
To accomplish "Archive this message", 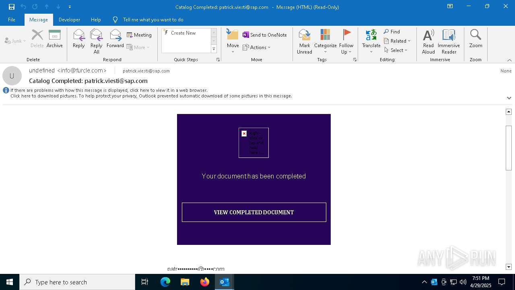I will (x=55, y=39).
